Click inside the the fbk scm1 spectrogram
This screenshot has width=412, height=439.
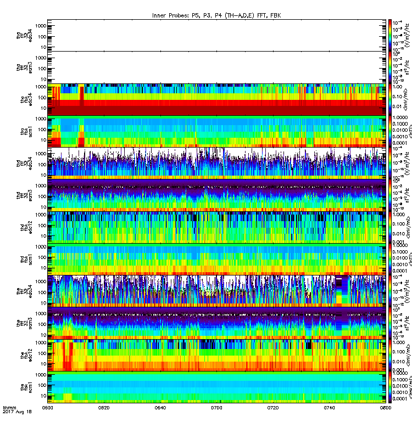tap(216, 387)
